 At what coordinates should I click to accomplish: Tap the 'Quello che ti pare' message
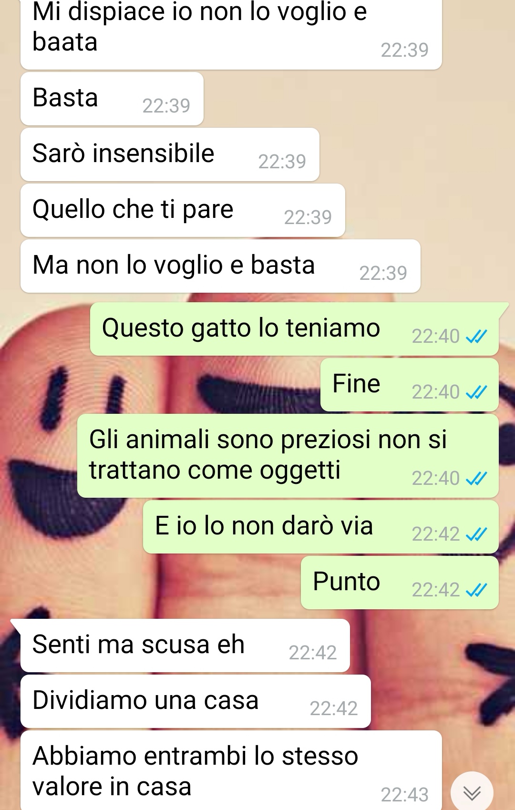pos(183,210)
